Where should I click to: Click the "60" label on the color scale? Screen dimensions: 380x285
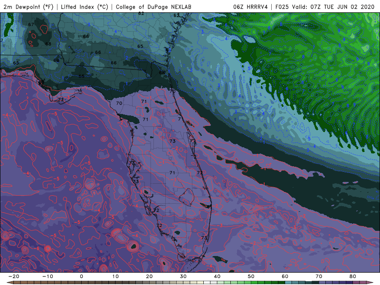coord(285,276)
